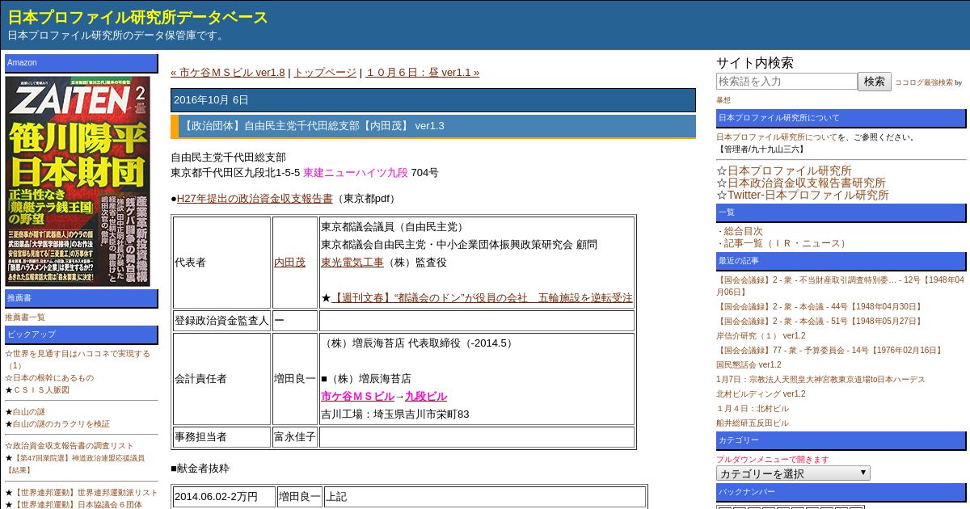Go to next post １０月６日：昼 ver1.1
Screen dimensions: 970x509
click(x=422, y=72)
